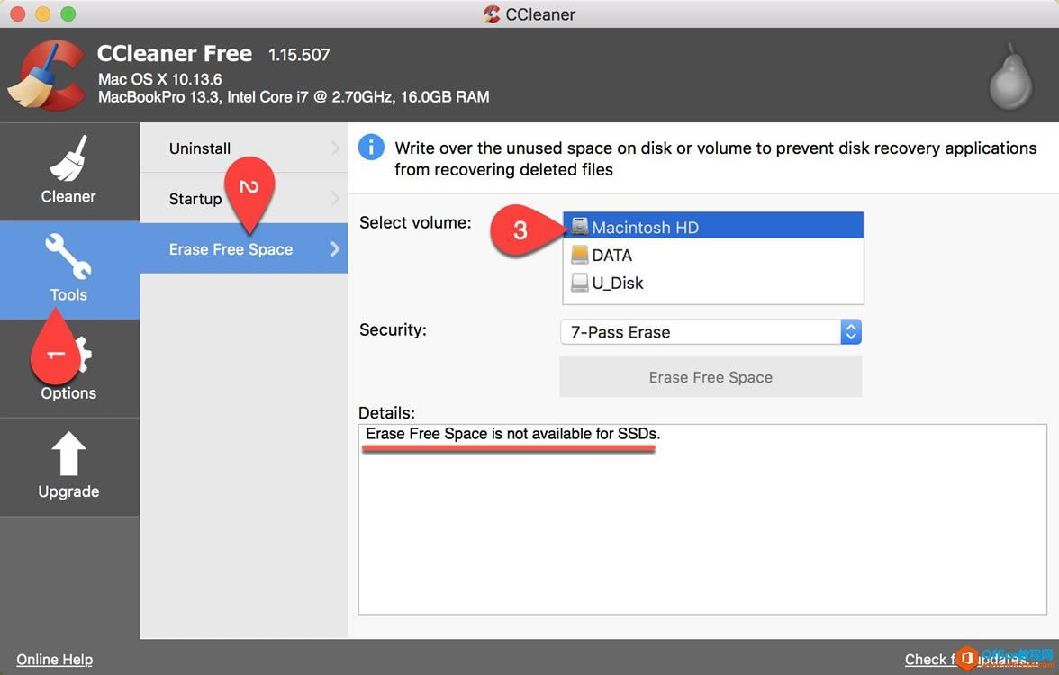Click the SSD not available message
This screenshot has width=1059, height=675.
click(512, 434)
